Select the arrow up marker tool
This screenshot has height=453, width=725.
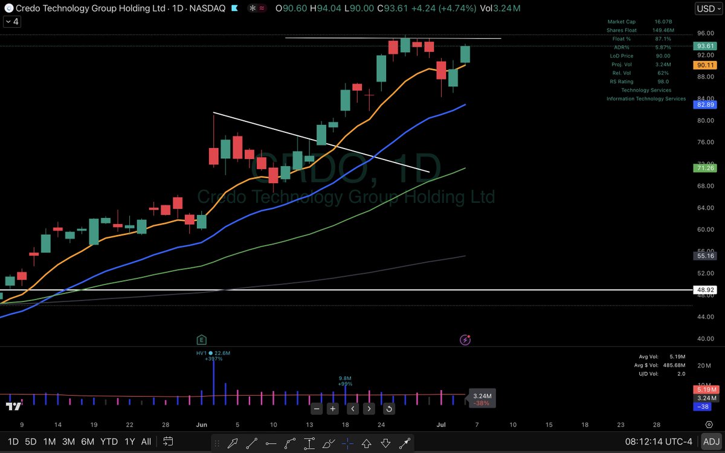(x=367, y=443)
